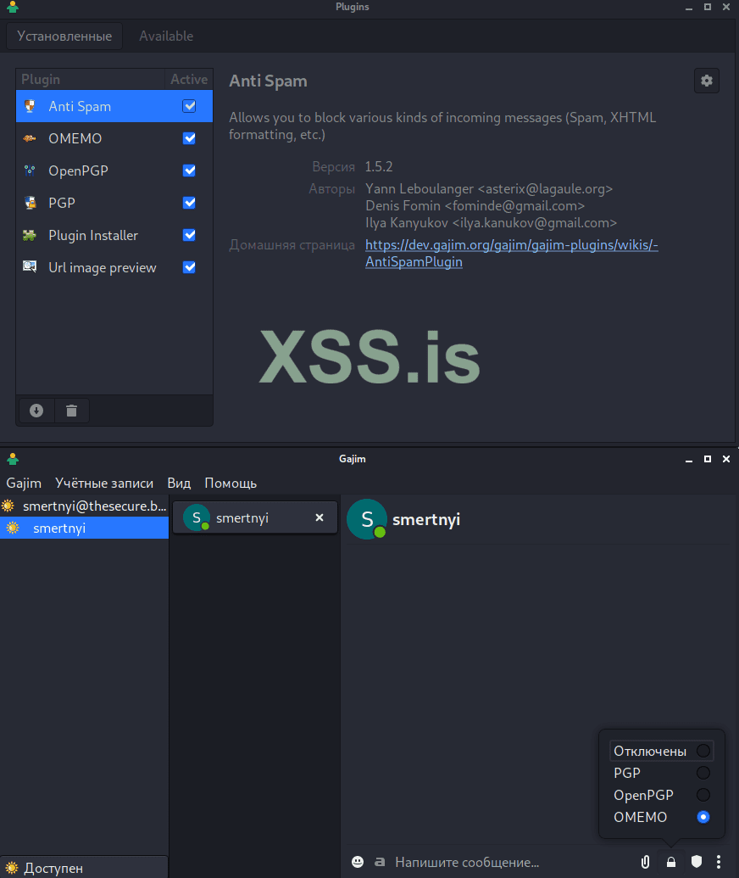Click the trash icon to uninstall plugin

pyautogui.click(x=71, y=410)
